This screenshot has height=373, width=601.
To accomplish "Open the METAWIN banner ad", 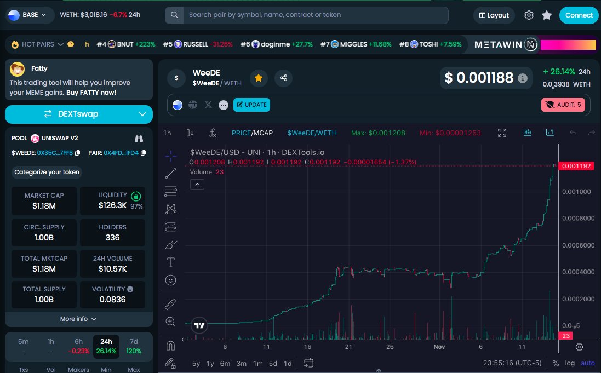I will click(x=534, y=45).
